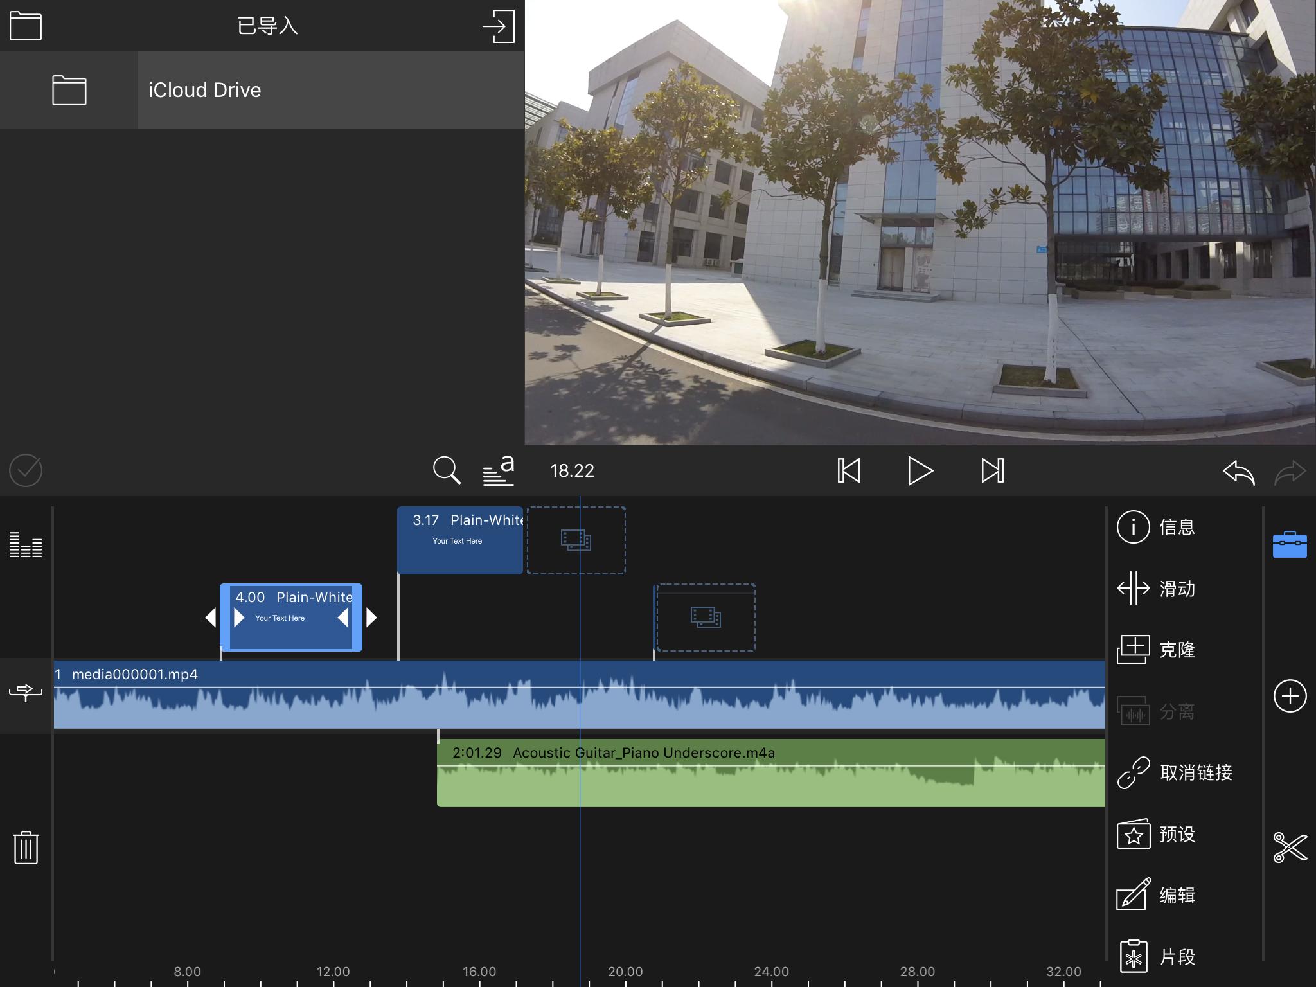
Task: Open the 信息 info menu item
Action: [x=1157, y=527]
